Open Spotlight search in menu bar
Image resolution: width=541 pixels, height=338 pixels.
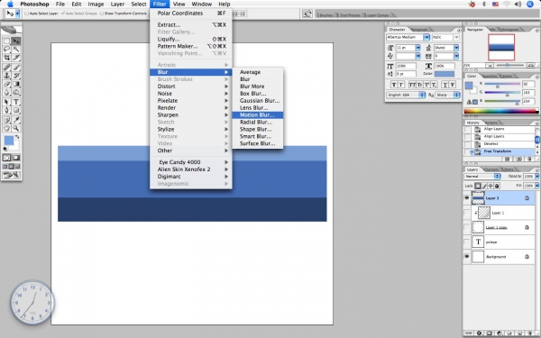(x=530, y=5)
